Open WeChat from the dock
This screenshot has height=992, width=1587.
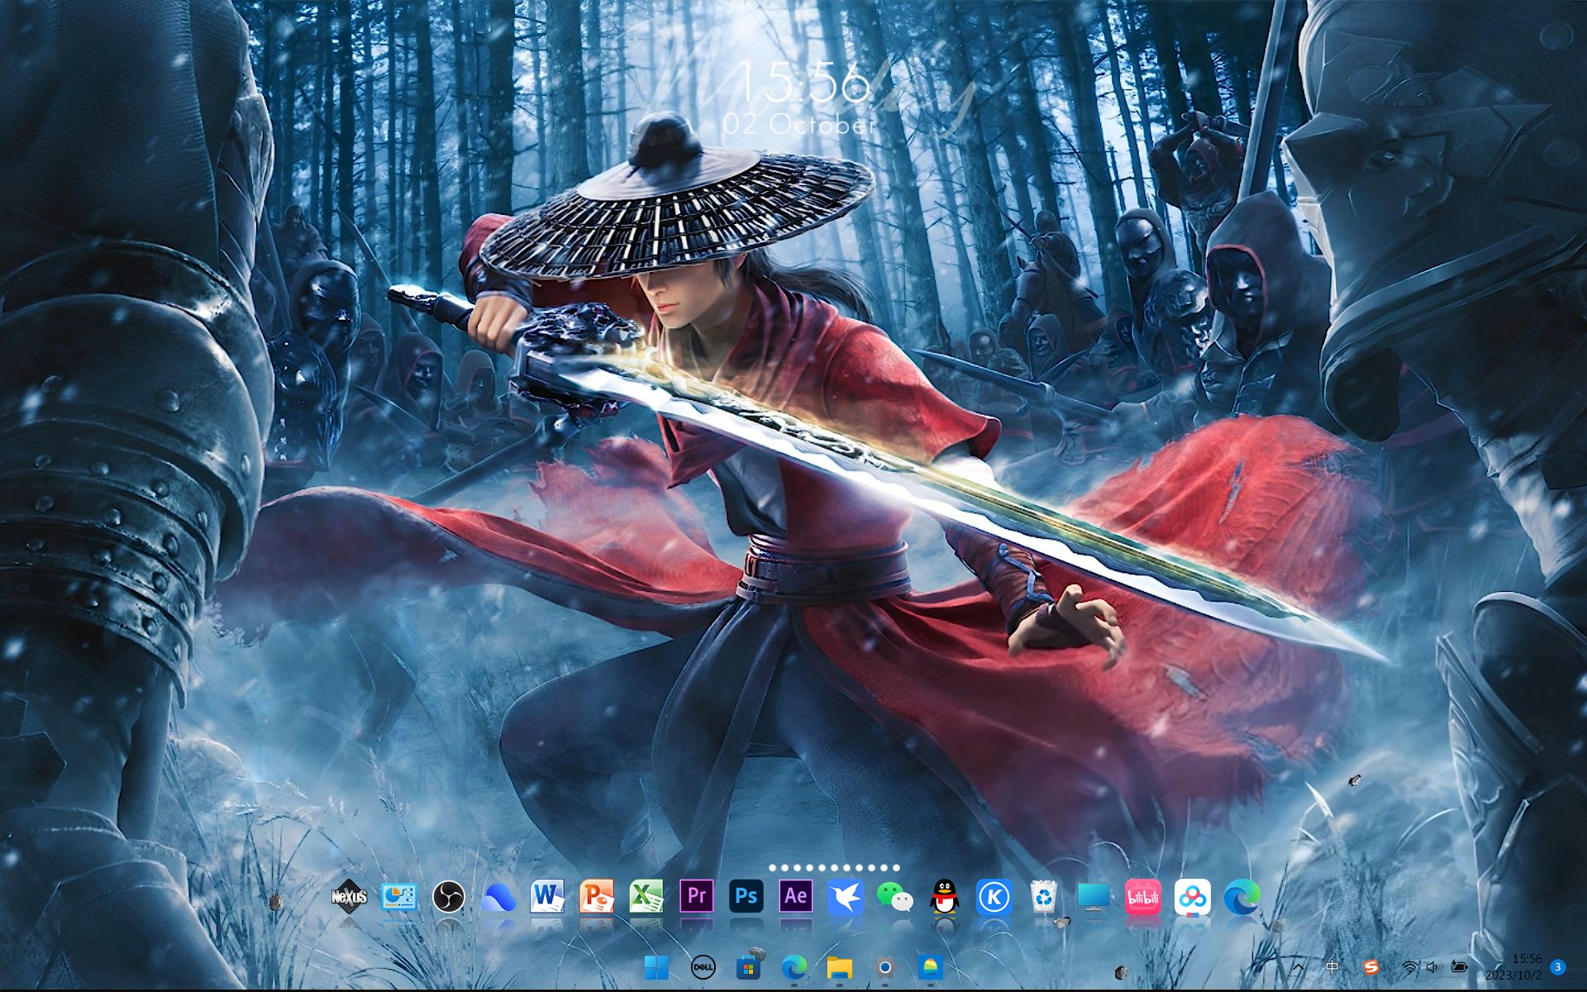(x=894, y=897)
